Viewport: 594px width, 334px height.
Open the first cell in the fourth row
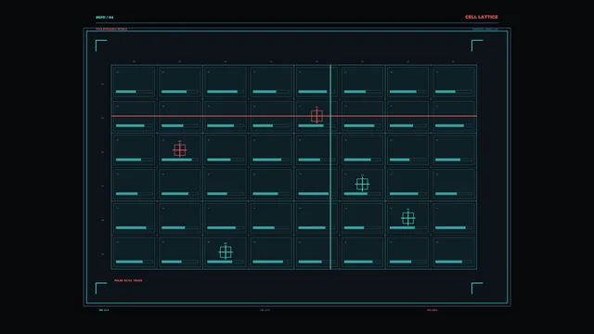click(x=134, y=184)
